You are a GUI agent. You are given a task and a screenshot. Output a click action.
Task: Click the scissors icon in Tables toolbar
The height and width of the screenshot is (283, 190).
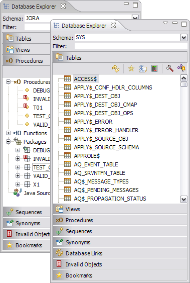[x=181, y=68]
